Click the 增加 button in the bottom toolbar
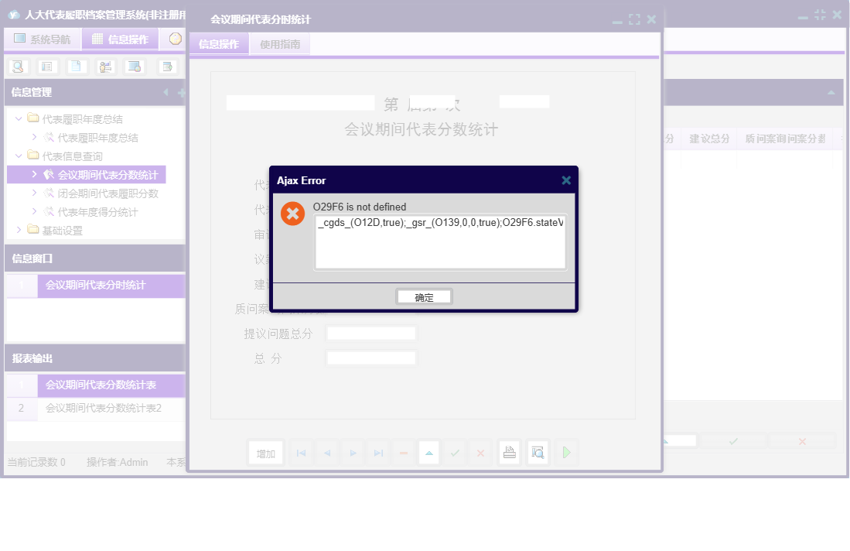Viewport: 850px width, 551px height. click(x=265, y=453)
